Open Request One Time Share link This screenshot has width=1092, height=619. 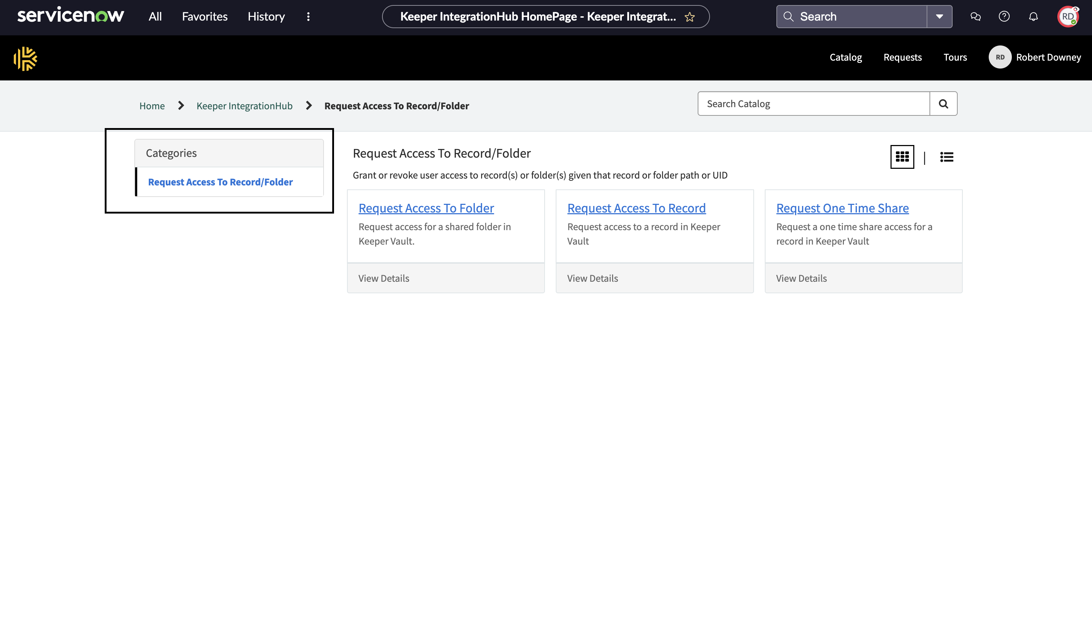pos(842,208)
